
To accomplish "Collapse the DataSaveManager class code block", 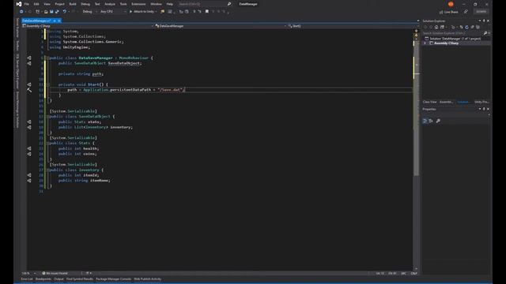I will pyautogui.click(x=47, y=58).
